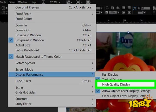The image size is (156, 112).
Task: Click the corner options icon
Action: [107, 8]
